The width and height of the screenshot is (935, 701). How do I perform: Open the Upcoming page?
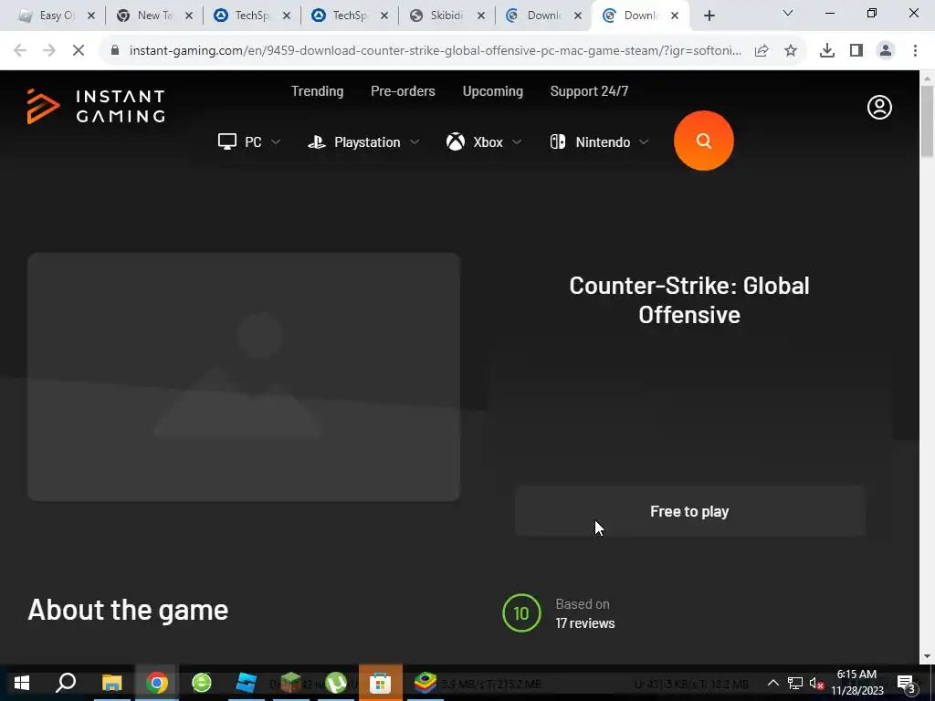click(x=493, y=91)
